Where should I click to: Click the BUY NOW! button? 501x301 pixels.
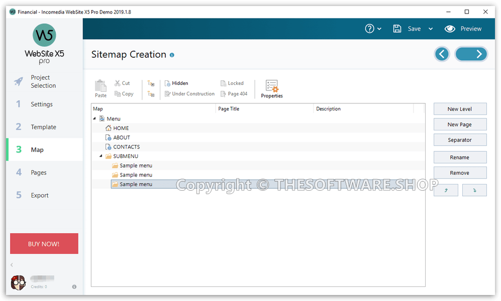click(44, 244)
